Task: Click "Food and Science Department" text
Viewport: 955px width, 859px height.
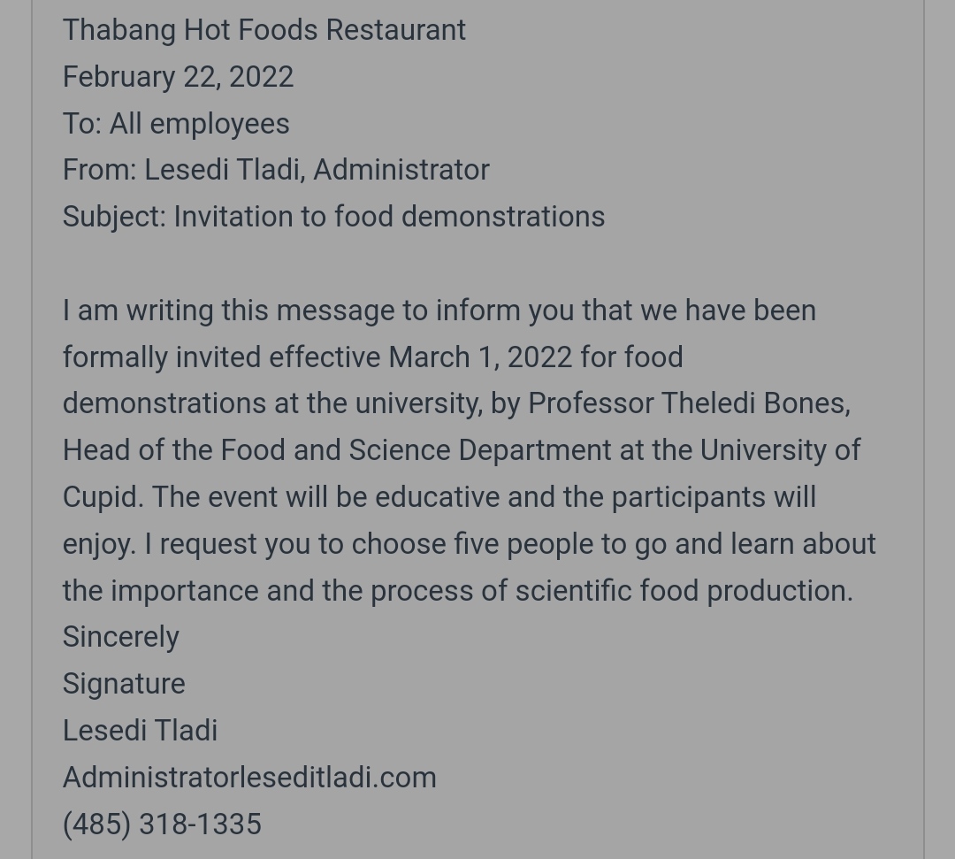Action: pos(416,450)
